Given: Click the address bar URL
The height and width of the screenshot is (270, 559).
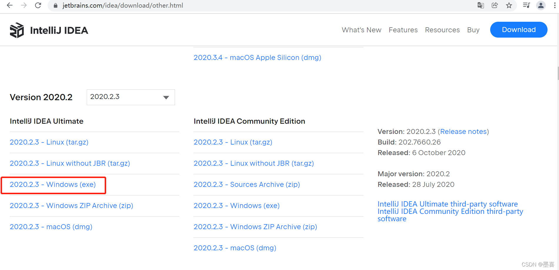Looking at the screenshot, I should point(123,6).
